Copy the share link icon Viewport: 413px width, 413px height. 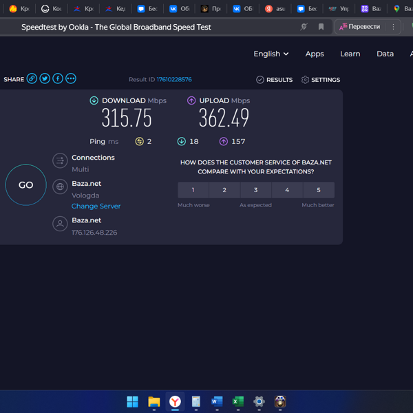pos(32,78)
